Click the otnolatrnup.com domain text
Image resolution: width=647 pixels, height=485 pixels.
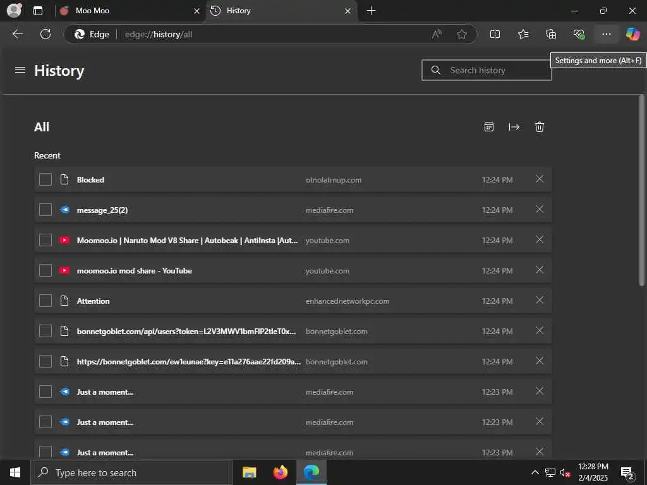[334, 180]
